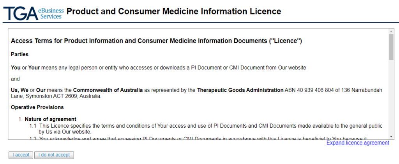Click the scrollbar down arrow
The image size is (399, 164).
tap(391, 136)
